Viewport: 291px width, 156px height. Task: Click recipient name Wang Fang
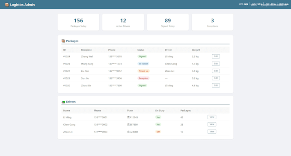[87, 64]
